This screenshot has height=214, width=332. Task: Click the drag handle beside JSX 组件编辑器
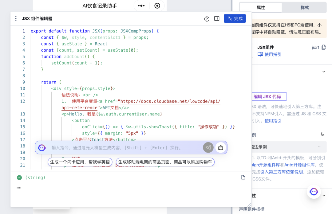pyautogui.click(x=16, y=19)
